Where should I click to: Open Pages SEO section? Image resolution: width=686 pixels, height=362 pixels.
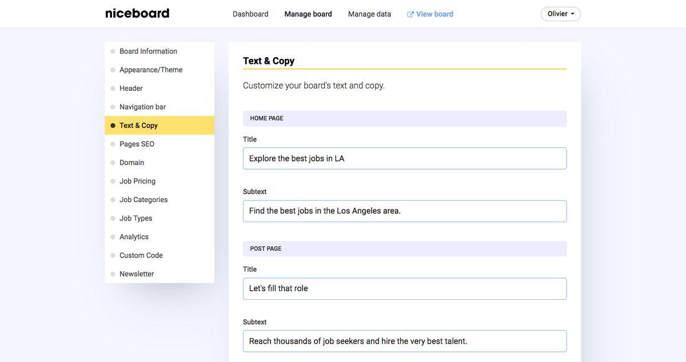click(x=137, y=144)
